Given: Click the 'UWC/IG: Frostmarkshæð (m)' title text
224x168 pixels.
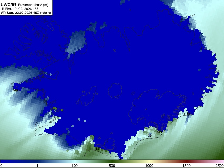Looking at the screenshot, I should point(25,5).
